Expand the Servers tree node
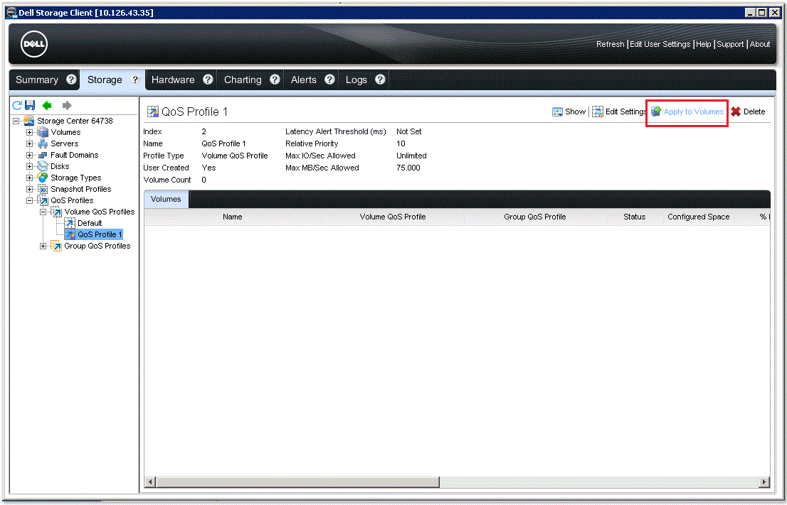This screenshot has width=787, height=505. pos(30,143)
